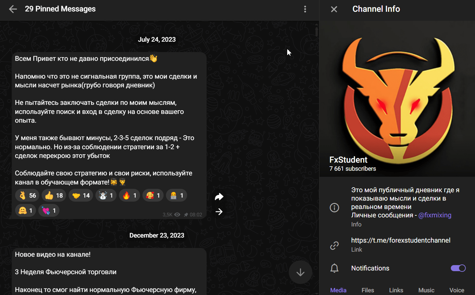Add fire reaction
This screenshot has height=295, width=475.
click(130, 195)
